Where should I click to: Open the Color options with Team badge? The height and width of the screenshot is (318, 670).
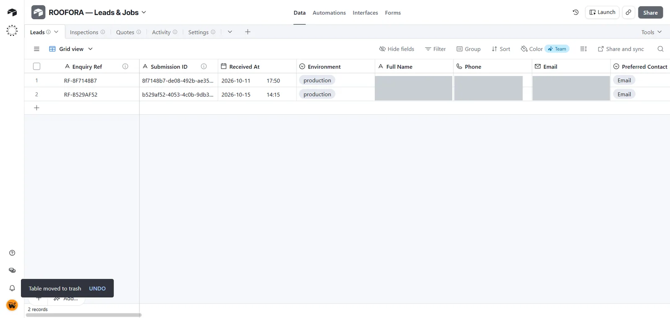(544, 49)
